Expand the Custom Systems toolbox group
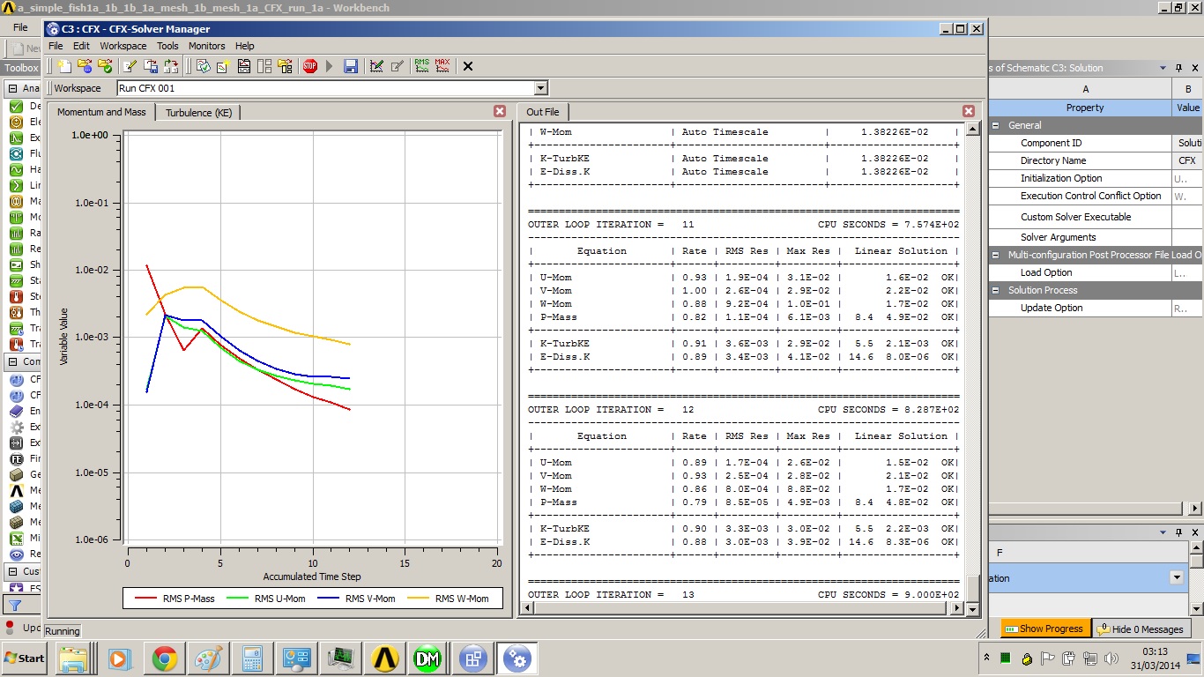 coord(12,571)
